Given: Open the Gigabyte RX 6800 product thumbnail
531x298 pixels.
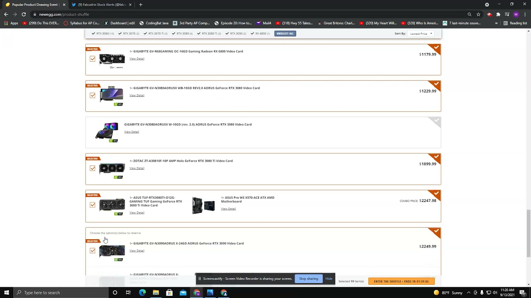Looking at the screenshot, I should coord(112,60).
